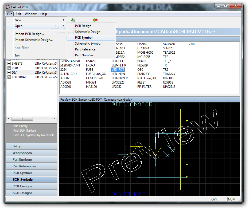
Task: Toggle the SHEETS library checkbox
Action: click(x=9, y=64)
